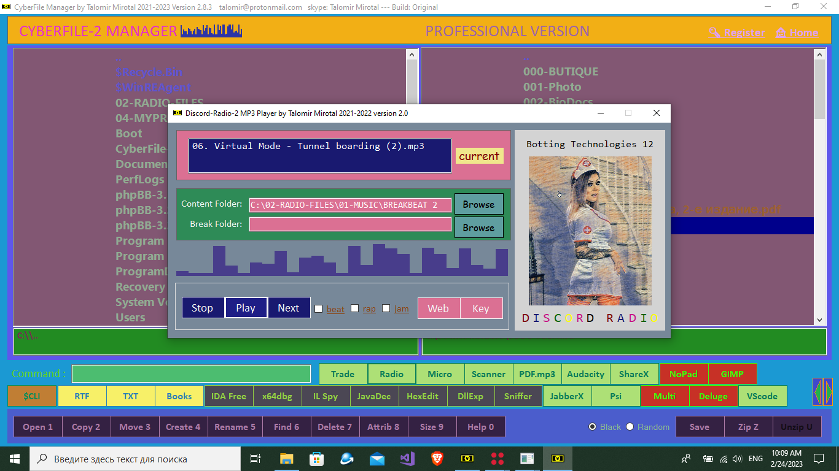This screenshot has height=471, width=839.
Task: Select "001-Photo" in the right pane
Action: pyautogui.click(x=552, y=87)
